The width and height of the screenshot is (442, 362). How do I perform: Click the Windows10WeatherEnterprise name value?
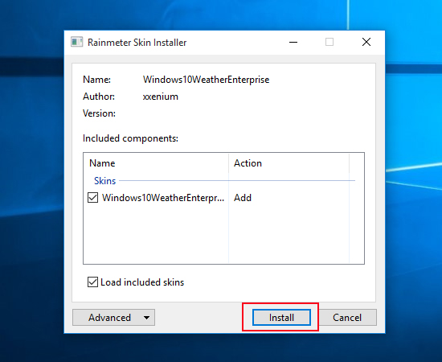206,80
